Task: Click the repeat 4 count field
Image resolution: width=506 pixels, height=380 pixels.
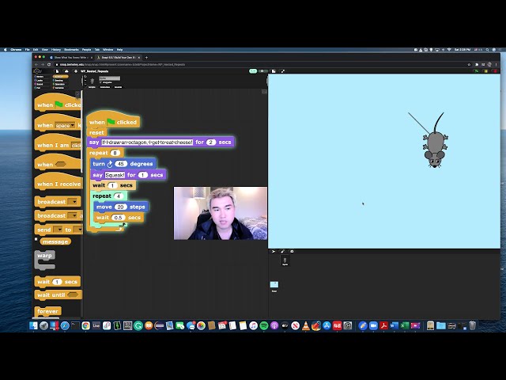Action: click(119, 196)
